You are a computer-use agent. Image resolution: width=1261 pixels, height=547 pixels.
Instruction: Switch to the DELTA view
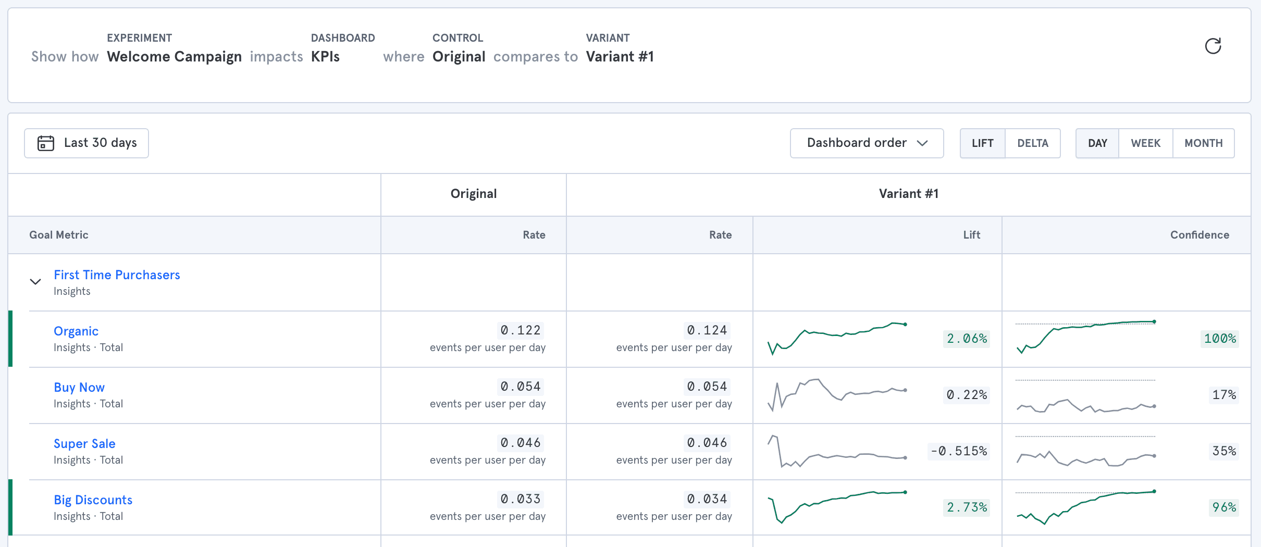click(1032, 143)
